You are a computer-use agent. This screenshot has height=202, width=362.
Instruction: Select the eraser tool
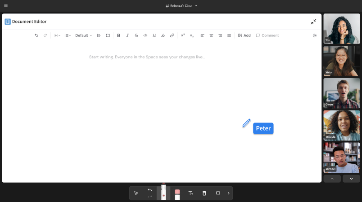click(x=177, y=195)
